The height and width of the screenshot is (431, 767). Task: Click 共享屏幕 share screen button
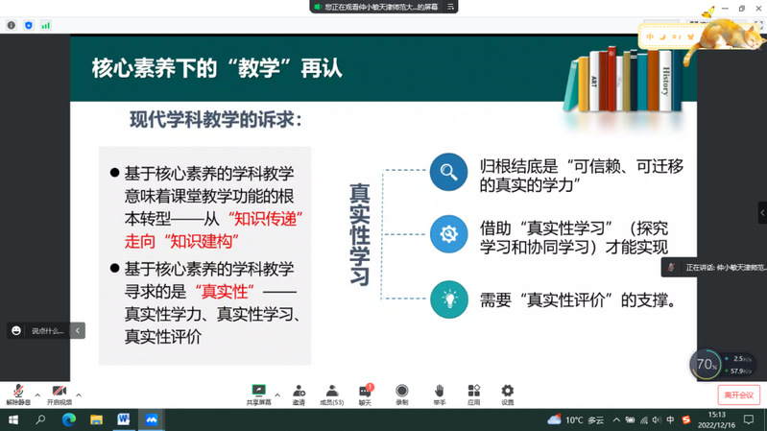[x=258, y=394]
